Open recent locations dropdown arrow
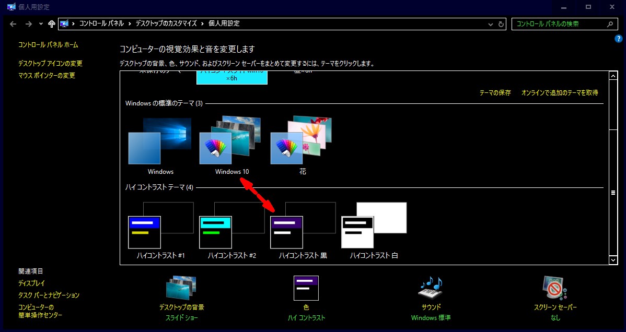 (x=41, y=24)
